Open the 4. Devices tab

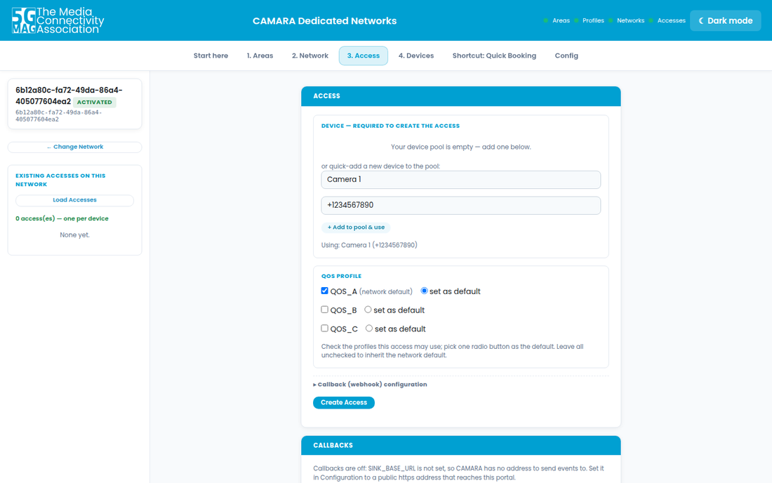[x=416, y=55]
